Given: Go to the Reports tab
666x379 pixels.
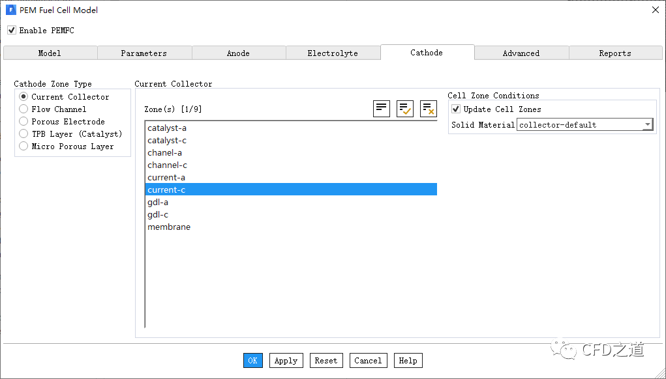Looking at the screenshot, I should tap(615, 53).
